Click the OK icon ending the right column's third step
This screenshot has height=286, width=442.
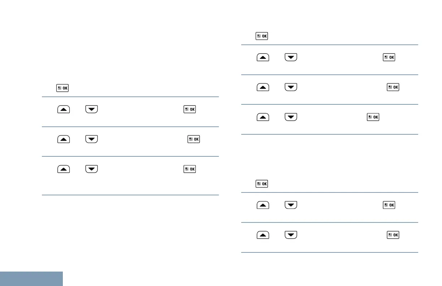pos(373,117)
